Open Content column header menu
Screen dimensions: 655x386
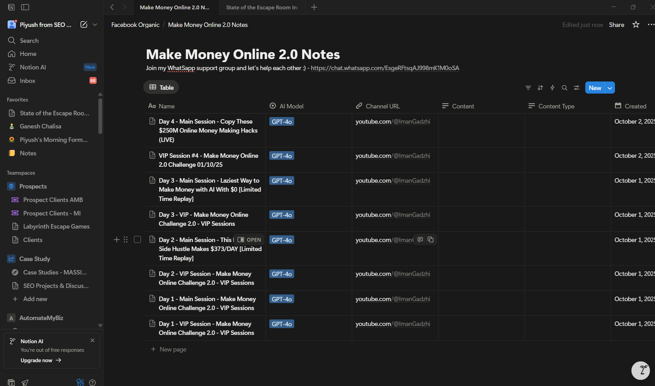[x=481, y=106]
